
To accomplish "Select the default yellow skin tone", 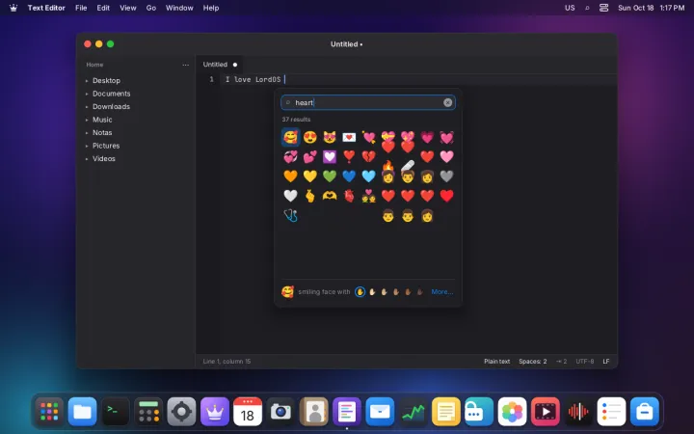I will click(x=360, y=292).
